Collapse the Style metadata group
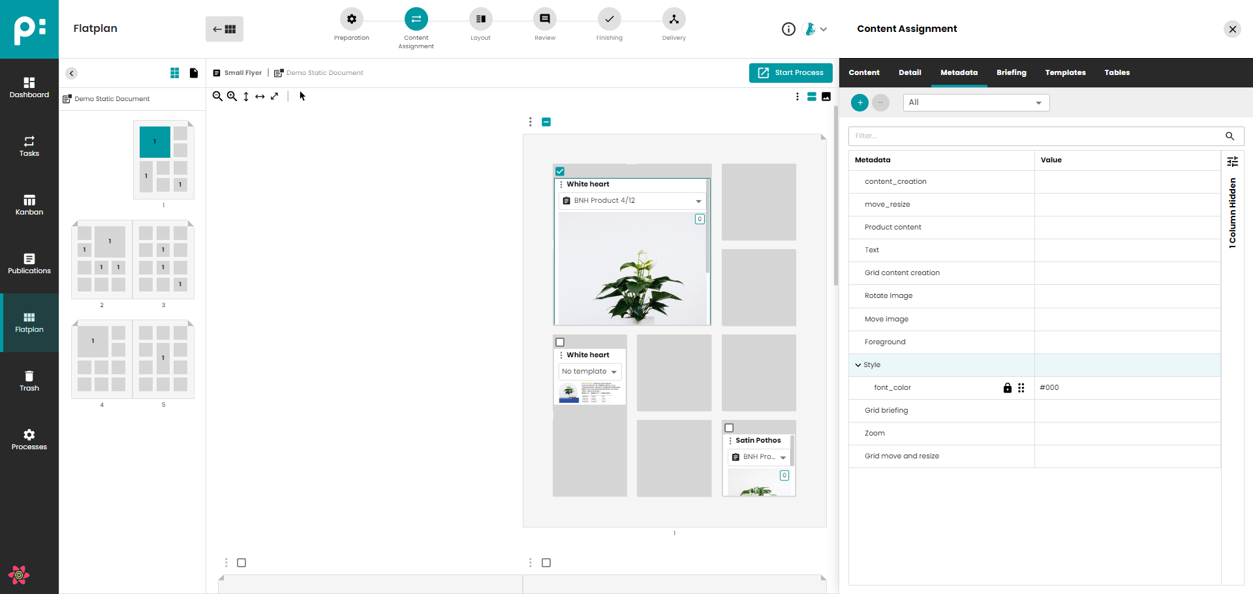 858,365
